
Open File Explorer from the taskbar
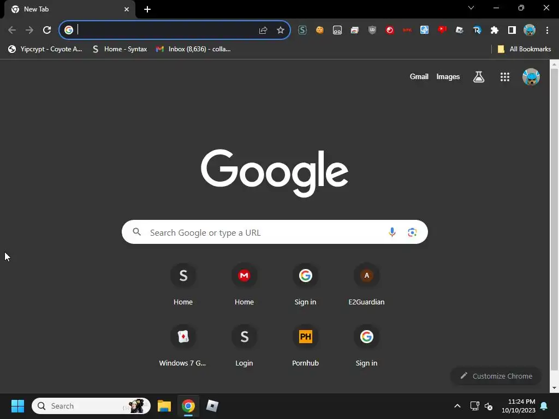coord(164,406)
